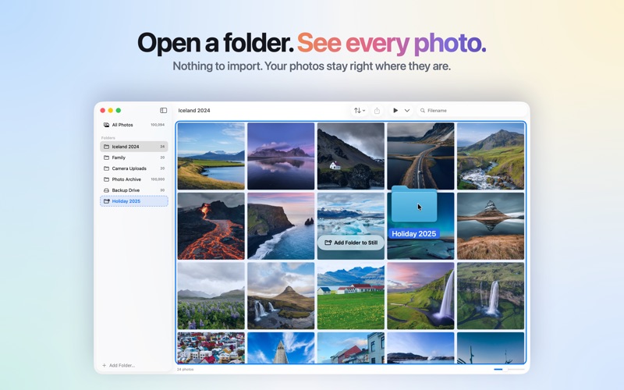Open the lupine flower field photo
This screenshot has width=624, height=390.
(211, 296)
